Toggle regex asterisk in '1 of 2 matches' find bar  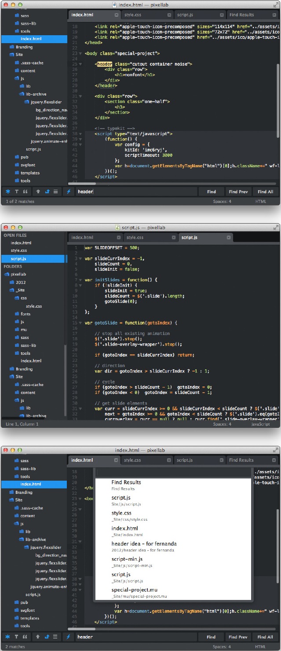[8, 191]
